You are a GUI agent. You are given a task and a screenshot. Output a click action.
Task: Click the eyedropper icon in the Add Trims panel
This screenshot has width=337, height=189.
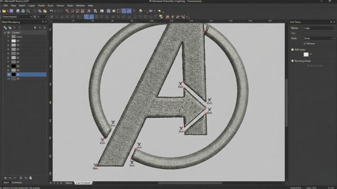click(x=310, y=54)
